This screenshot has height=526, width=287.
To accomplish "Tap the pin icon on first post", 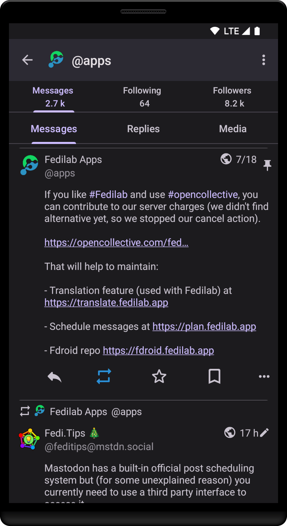I will 267,165.
